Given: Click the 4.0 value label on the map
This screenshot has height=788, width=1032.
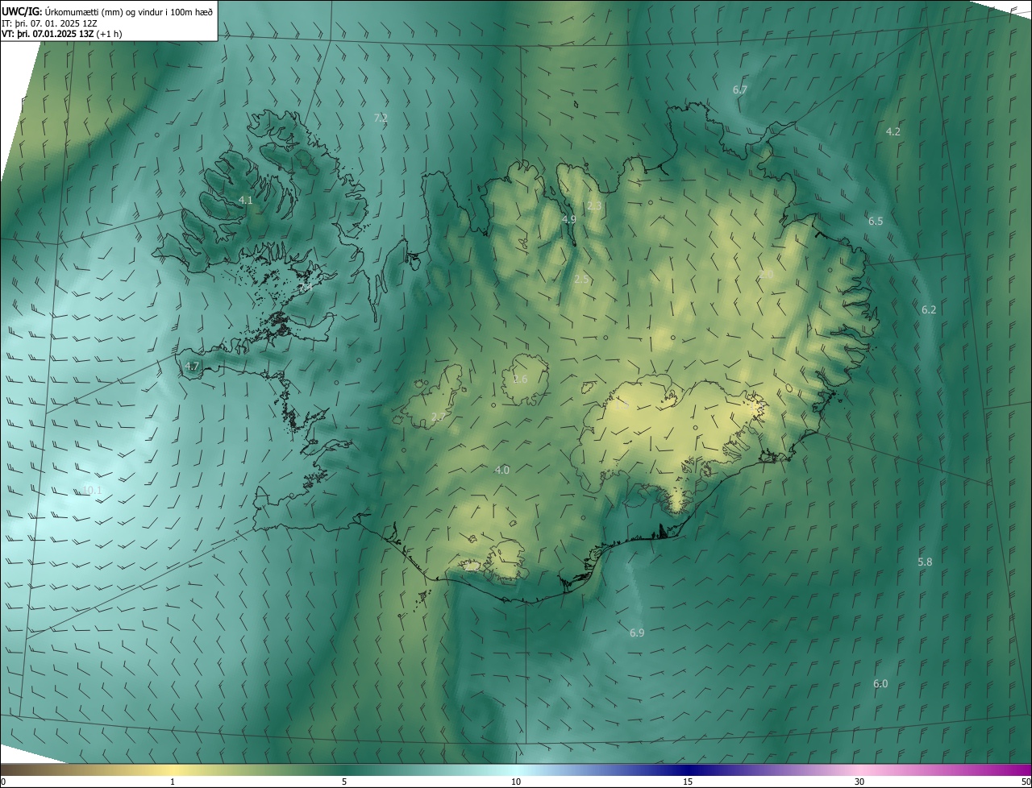Looking at the screenshot, I should click(x=502, y=470).
